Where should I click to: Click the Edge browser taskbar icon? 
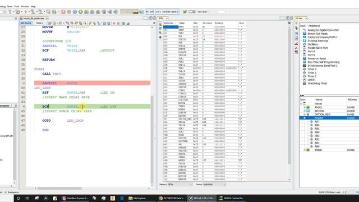(x=122, y=198)
